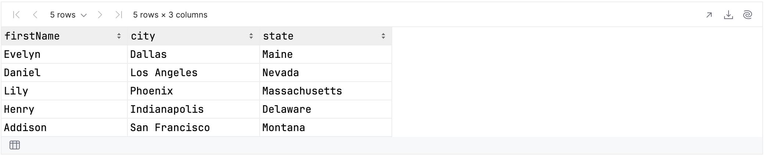Select the Massachusetts cell
766x156 pixels.
click(x=326, y=91)
